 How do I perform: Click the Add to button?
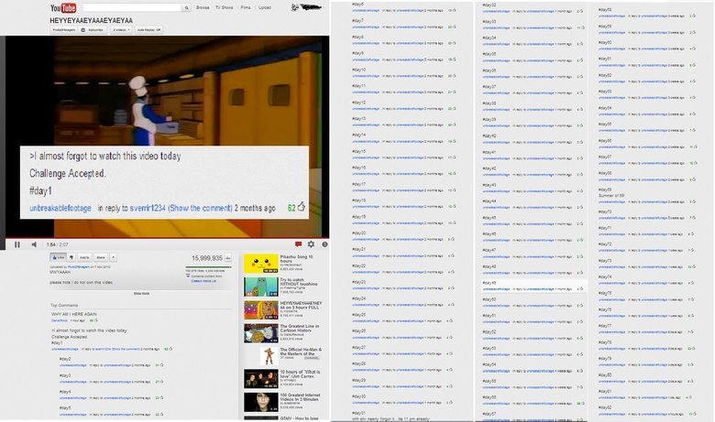(85, 257)
